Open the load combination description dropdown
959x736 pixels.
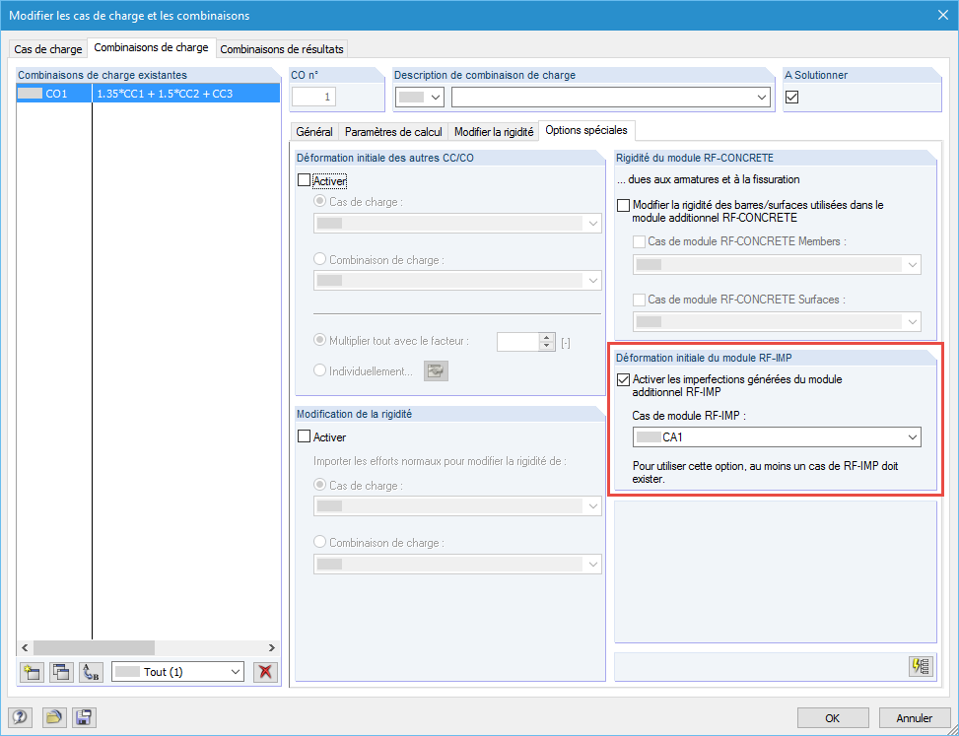point(611,98)
